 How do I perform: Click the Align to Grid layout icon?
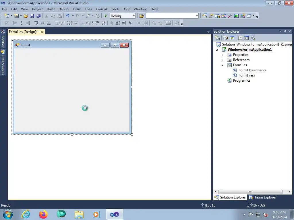7,23
